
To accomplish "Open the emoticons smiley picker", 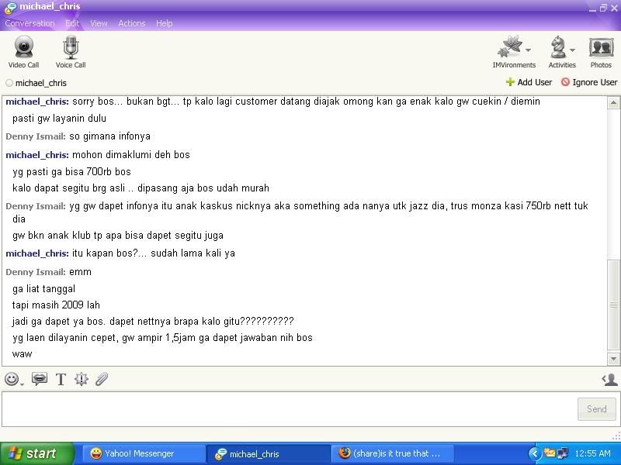I will pyautogui.click(x=12, y=379).
